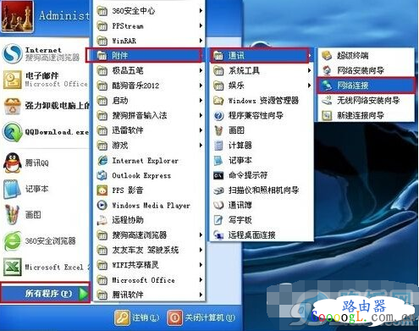Click the E-mail (电子邮件) icon

point(13,80)
